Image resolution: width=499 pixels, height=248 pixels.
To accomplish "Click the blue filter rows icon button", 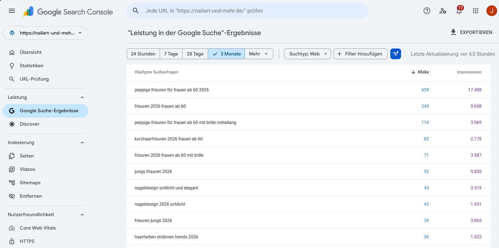I will (396, 54).
